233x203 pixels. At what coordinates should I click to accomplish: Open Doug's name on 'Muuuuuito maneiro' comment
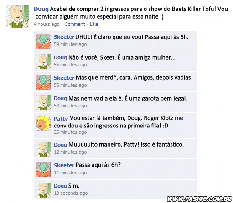pyautogui.click(x=60, y=145)
